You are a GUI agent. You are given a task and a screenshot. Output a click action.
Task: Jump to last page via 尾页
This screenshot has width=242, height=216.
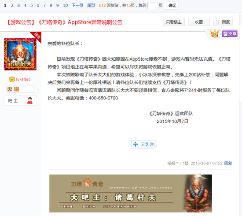coord(91,6)
